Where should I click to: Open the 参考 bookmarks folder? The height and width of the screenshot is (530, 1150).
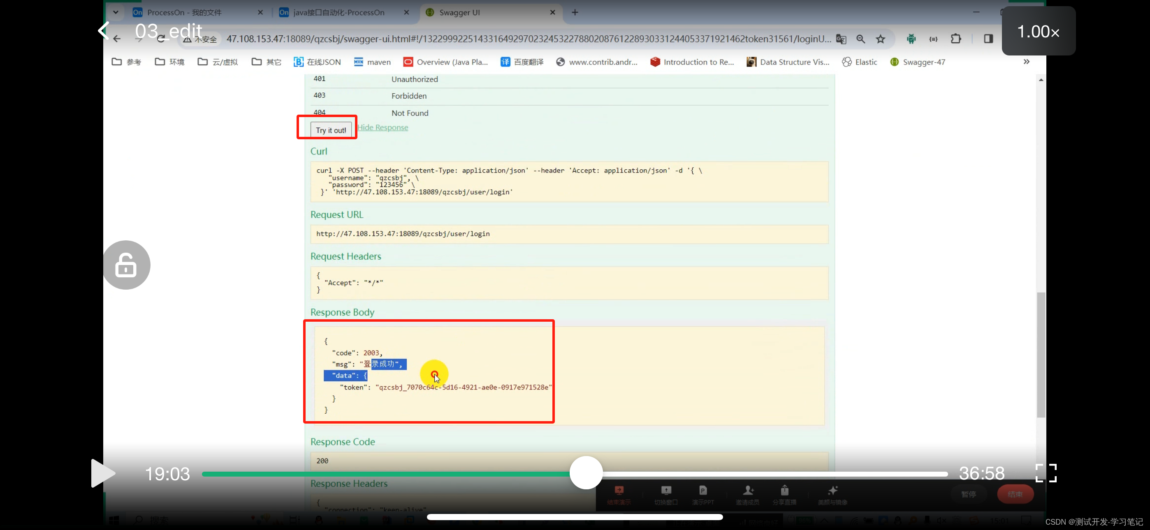[126, 62]
